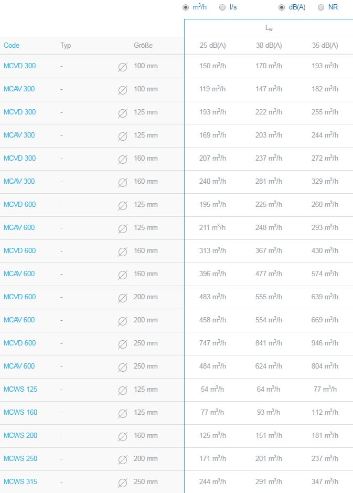Open the MCWS 315 product link
Viewport: 353px width, 493px height.
tap(20, 481)
